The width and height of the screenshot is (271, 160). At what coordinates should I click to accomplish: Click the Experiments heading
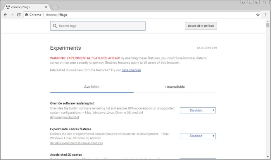(66, 48)
